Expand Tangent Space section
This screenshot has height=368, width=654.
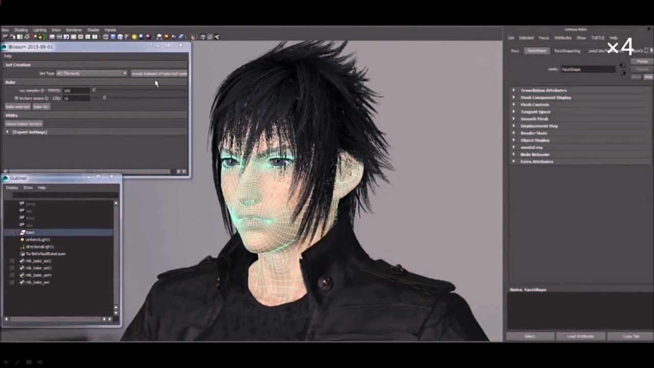pyautogui.click(x=514, y=112)
